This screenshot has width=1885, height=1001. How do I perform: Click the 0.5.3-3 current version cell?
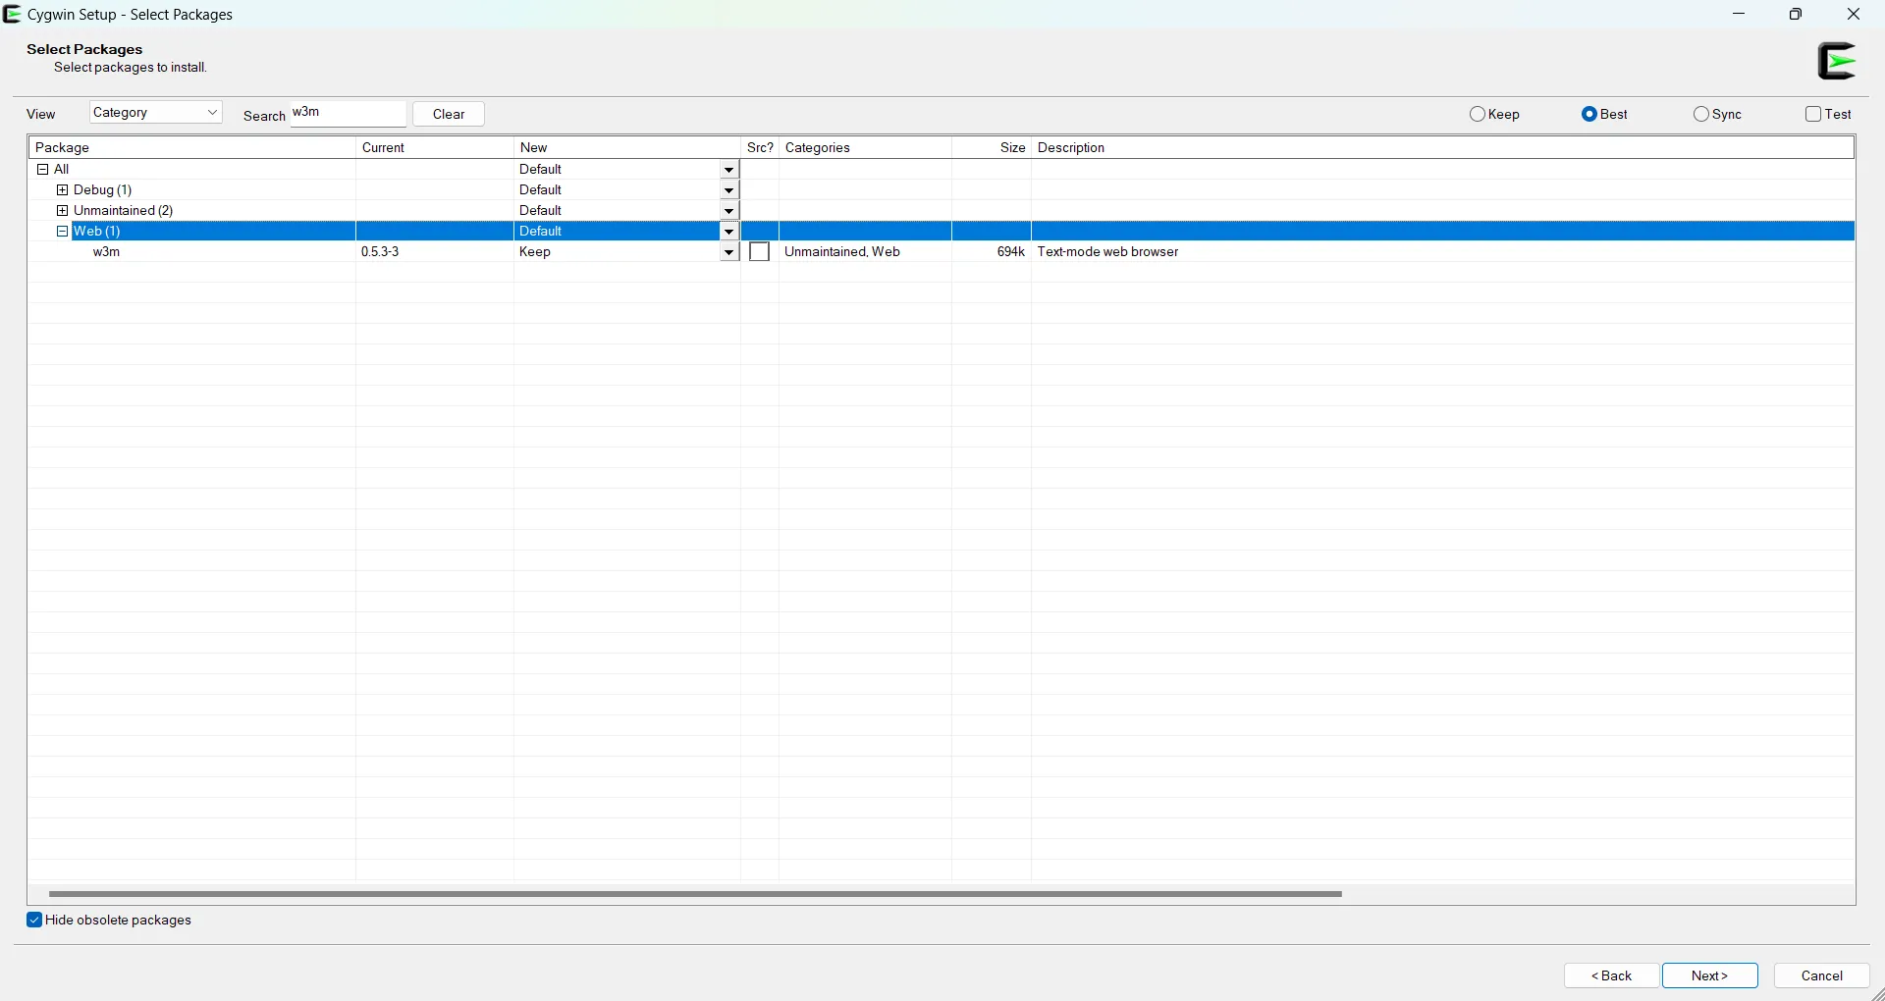click(x=381, y=252)
